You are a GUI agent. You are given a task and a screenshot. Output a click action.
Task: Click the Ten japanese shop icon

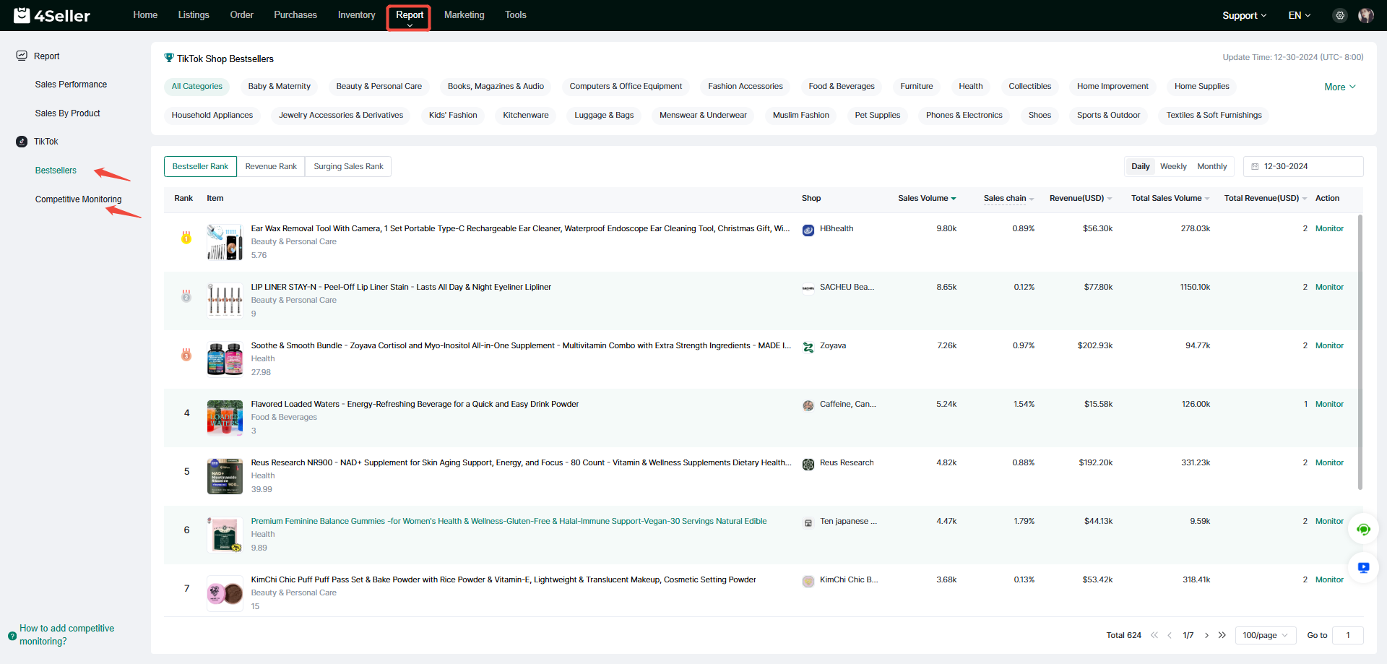[808, 522]
